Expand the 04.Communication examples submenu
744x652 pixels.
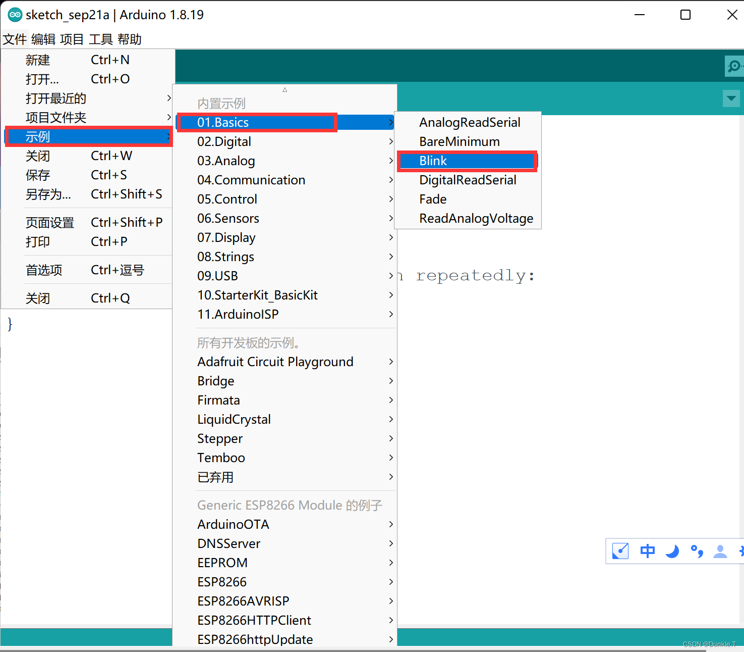[x=285, y=180]
